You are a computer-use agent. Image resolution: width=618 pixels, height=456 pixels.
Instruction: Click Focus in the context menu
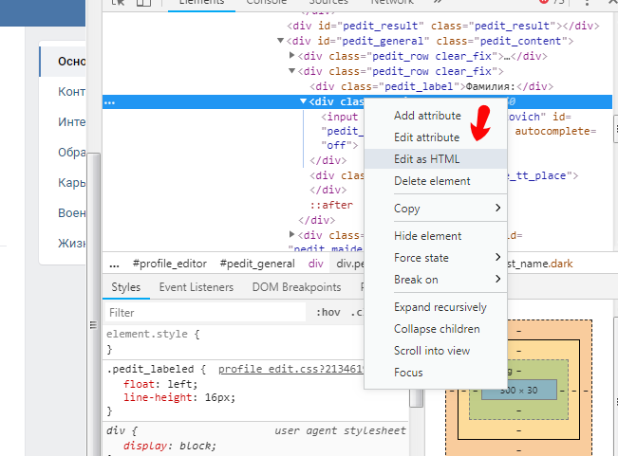point(408,373)
